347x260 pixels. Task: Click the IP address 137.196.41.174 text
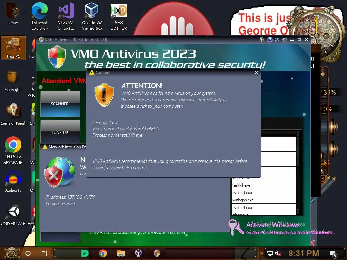pos(70,197)
